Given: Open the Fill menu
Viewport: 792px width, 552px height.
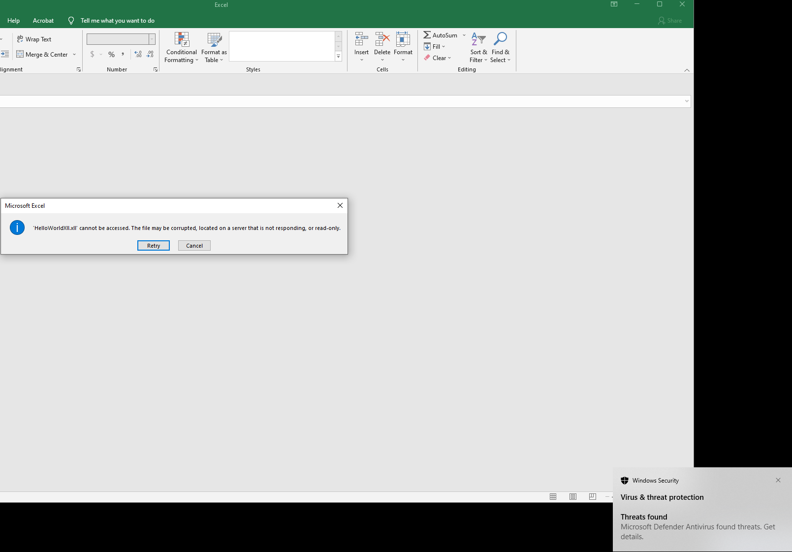Looking at the screenshot, I should point(435,47).
